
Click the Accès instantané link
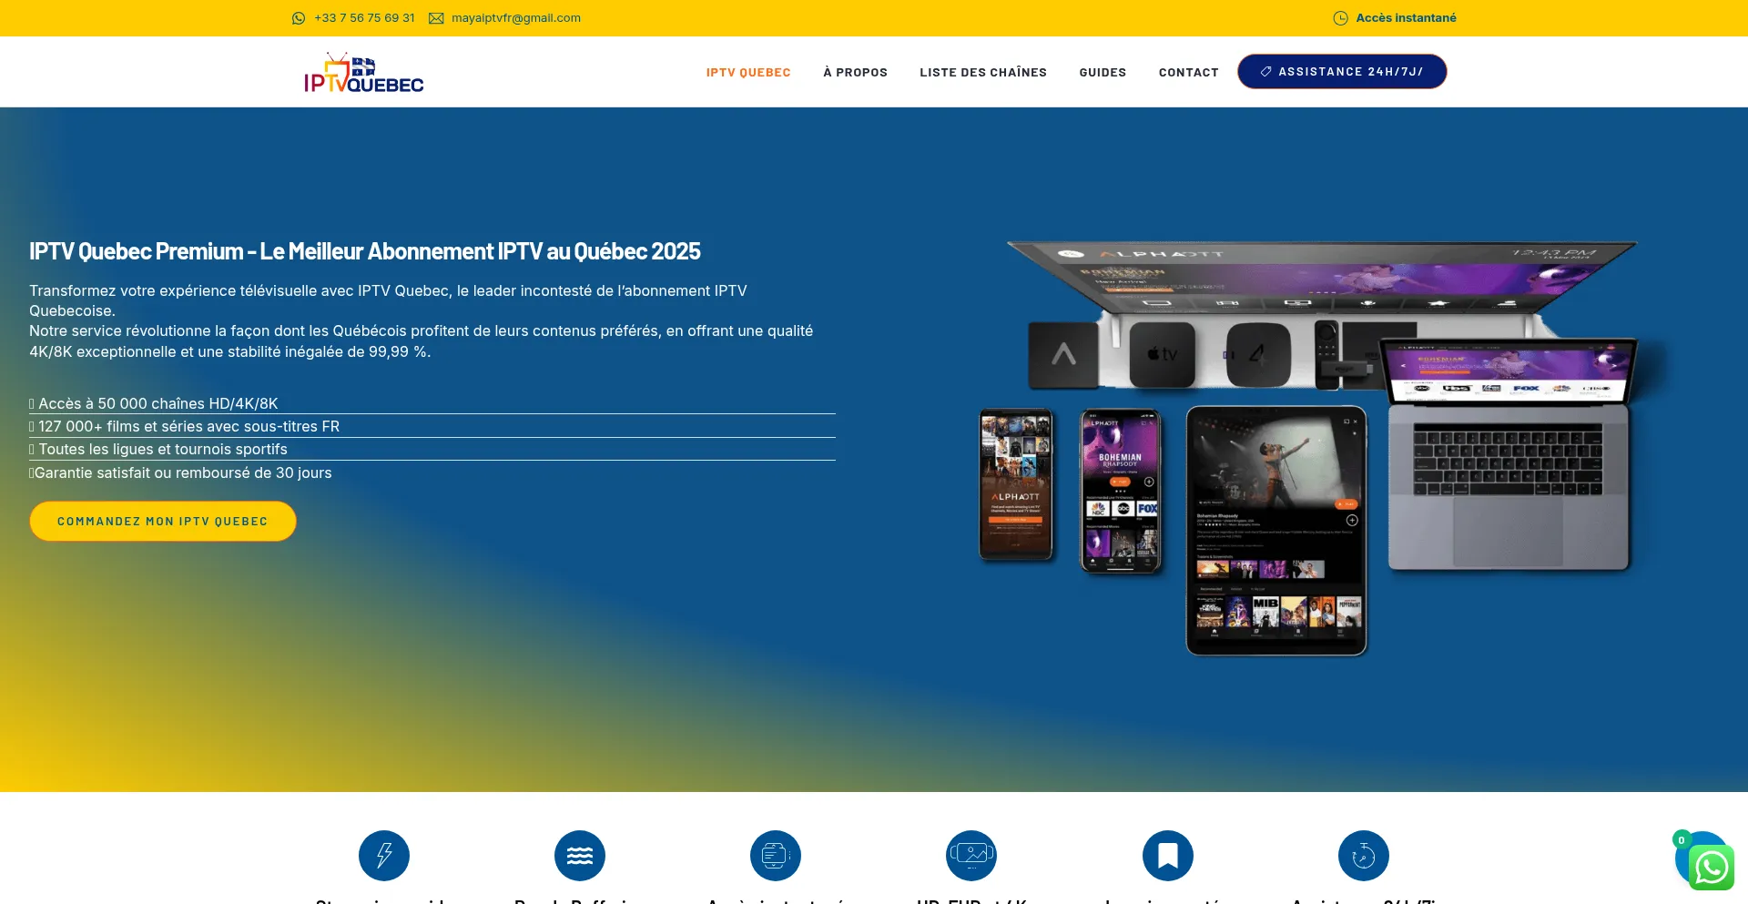pyautogui.click(x=1406, y=18)
